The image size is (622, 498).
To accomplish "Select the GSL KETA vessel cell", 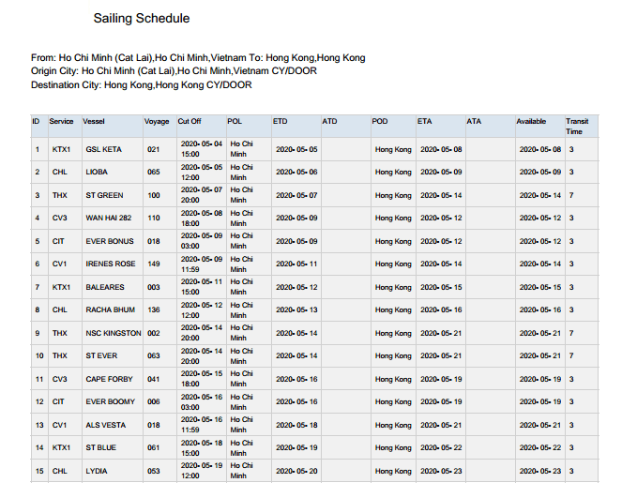I will 104,149.
